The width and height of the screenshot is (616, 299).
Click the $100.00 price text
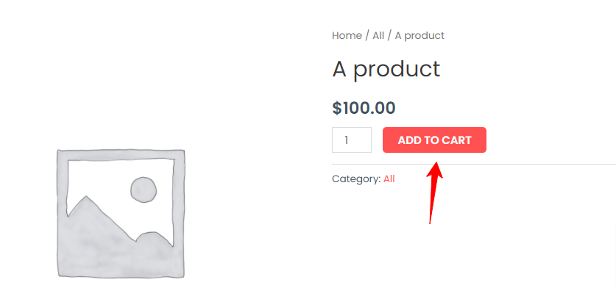pyautogui.click(x=364, y=108)
